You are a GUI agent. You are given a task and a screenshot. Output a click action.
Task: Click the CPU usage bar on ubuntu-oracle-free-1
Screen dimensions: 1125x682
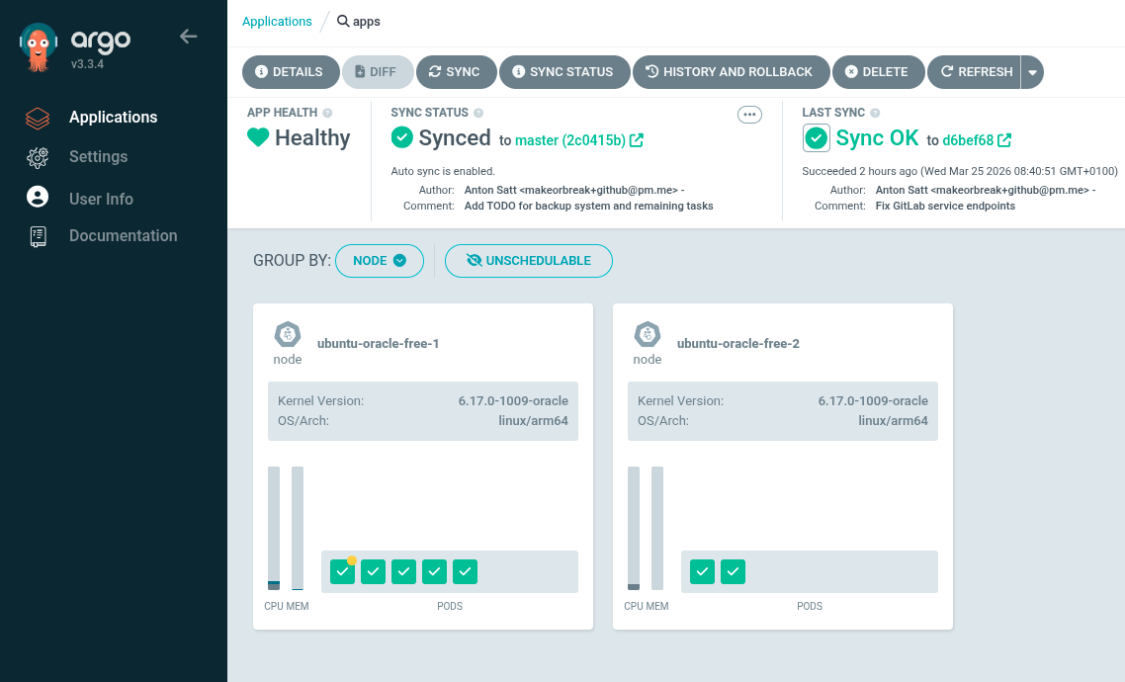coord(274,529)
